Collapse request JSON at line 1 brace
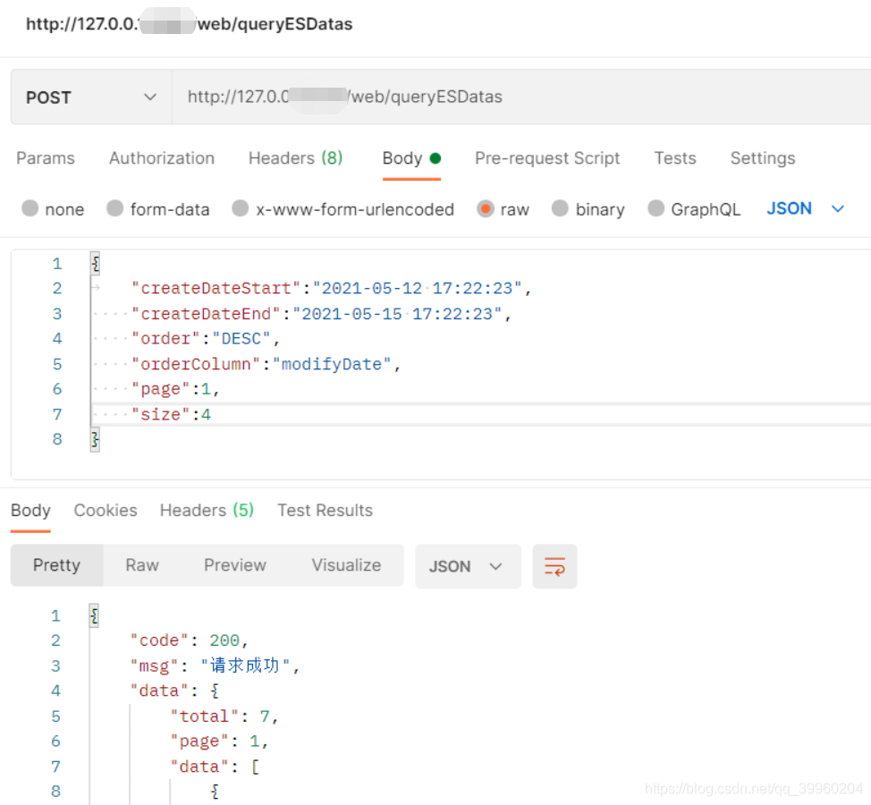The image size is (871, 805). pos(96,263)
